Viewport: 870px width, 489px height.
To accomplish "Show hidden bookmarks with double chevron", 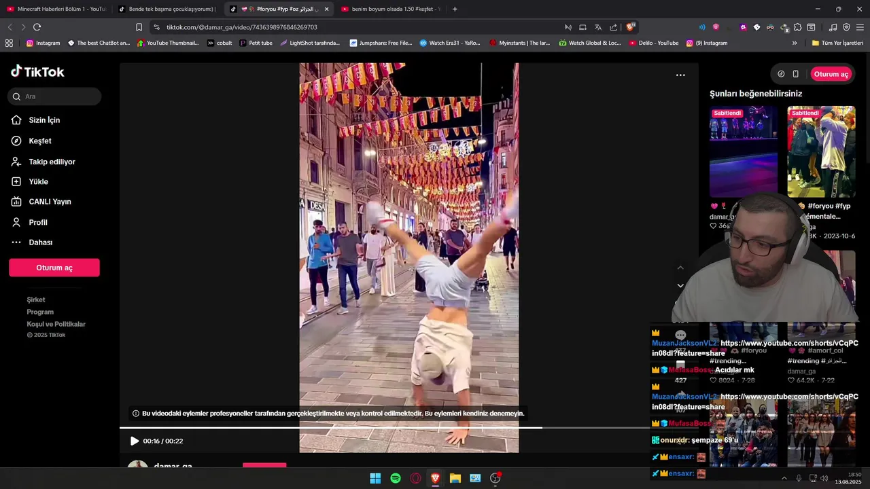I will pos(795,43).
